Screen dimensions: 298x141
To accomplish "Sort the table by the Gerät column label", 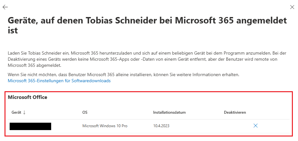I will [16, 112].
